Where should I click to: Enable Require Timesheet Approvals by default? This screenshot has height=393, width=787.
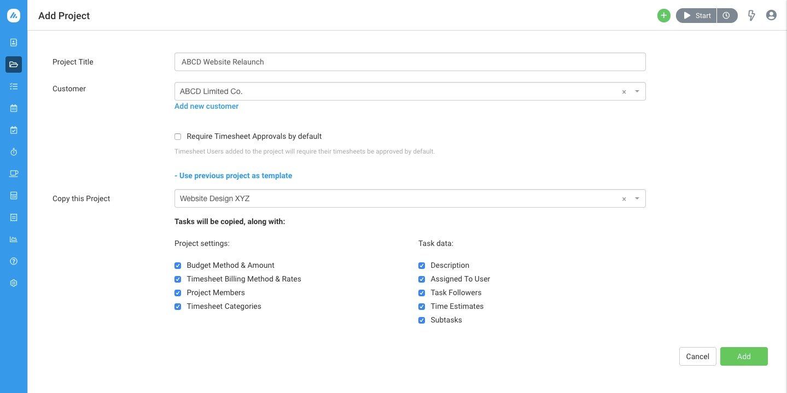coord(178,137)
